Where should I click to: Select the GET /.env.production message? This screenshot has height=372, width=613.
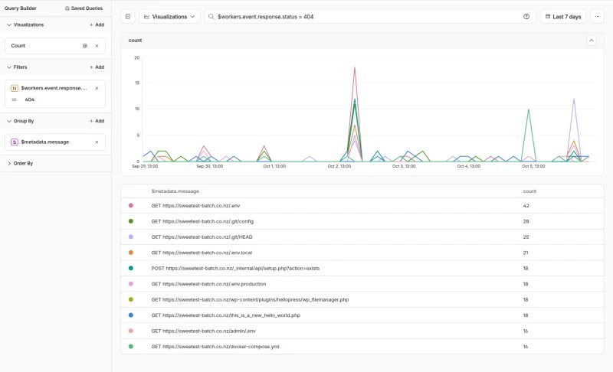tap(208, 284)
